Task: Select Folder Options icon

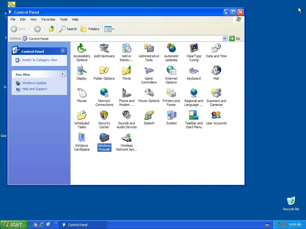Action: [104, 70]
